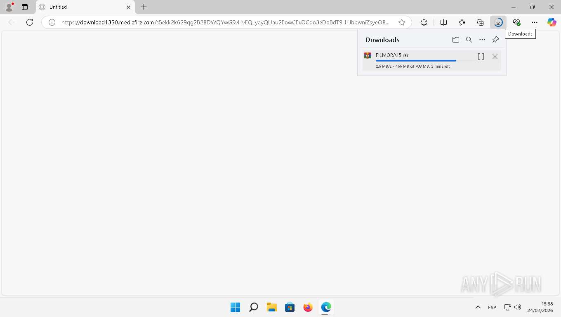Close the Untitled tab

point(128,7)
